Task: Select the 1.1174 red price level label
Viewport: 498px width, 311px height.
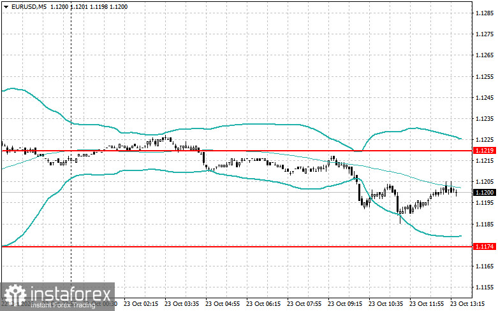Action: click(x=485, y=246)
